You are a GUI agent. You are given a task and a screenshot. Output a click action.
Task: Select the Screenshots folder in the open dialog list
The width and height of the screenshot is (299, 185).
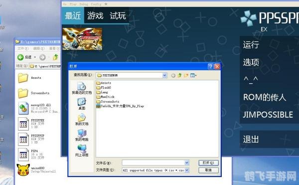108,101
